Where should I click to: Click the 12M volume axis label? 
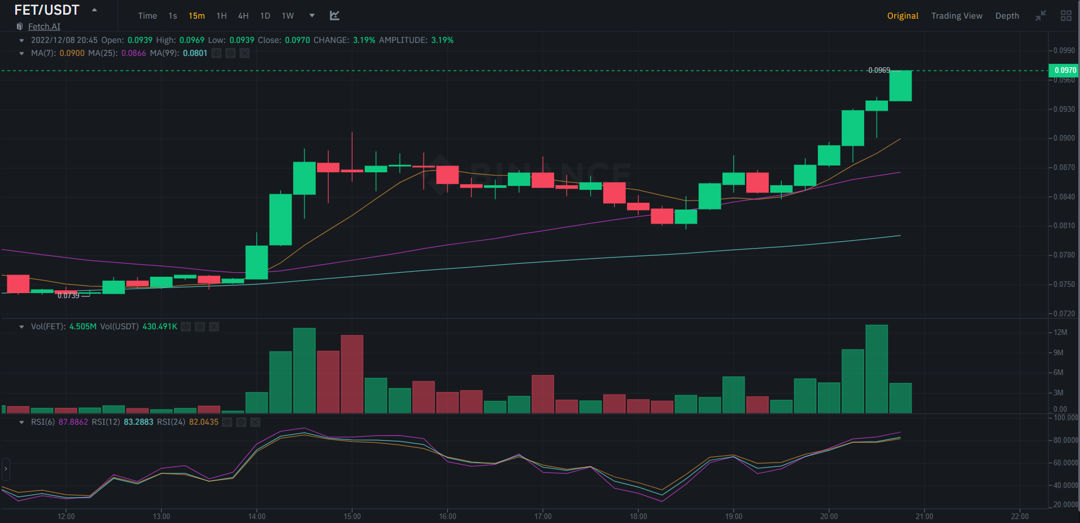click(x=1060, y=332)
